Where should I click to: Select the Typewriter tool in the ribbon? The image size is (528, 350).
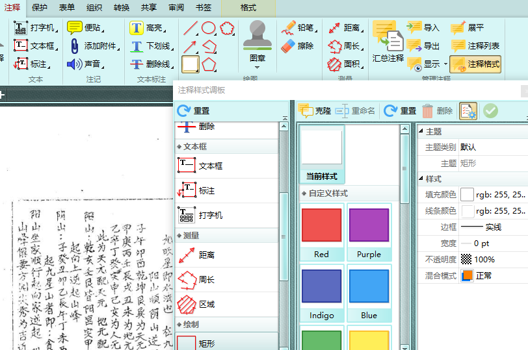[36, 27]
